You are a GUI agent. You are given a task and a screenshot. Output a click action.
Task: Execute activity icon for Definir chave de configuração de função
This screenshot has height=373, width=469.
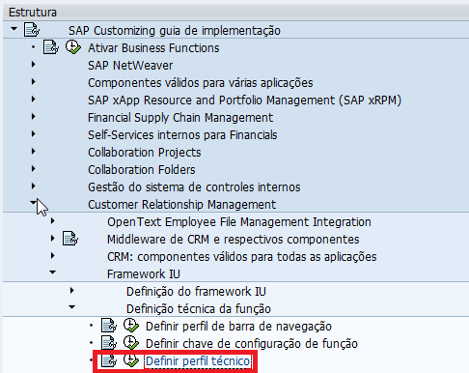click(131, 343)
